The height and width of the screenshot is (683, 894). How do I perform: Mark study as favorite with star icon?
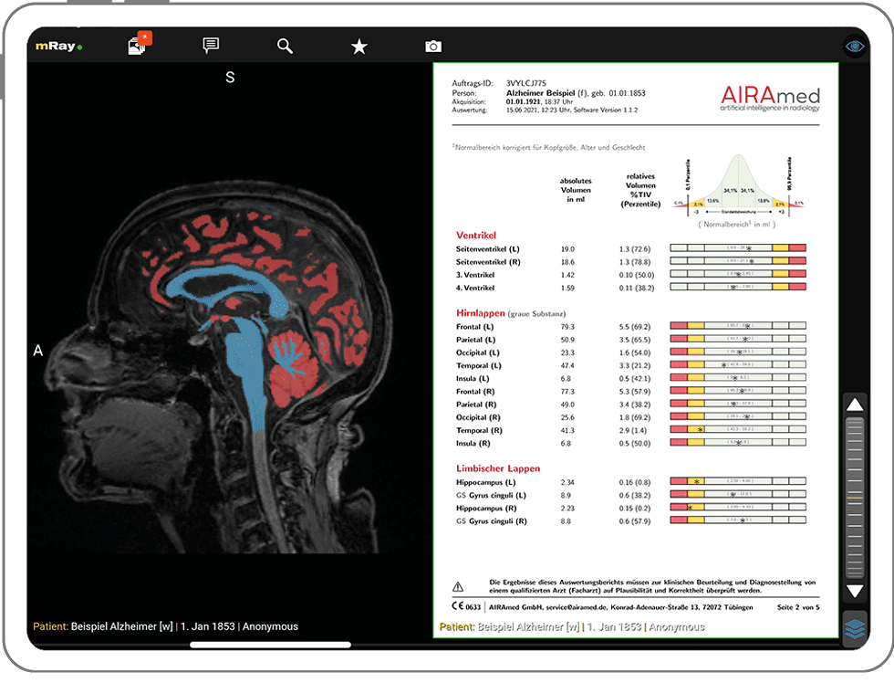[x=359, y=47]
